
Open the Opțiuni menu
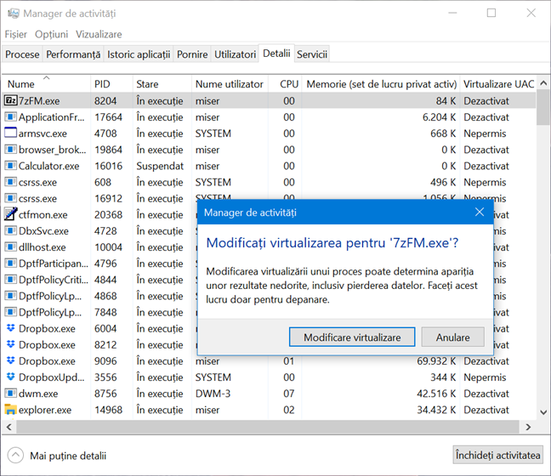click(x=51, y=35)
